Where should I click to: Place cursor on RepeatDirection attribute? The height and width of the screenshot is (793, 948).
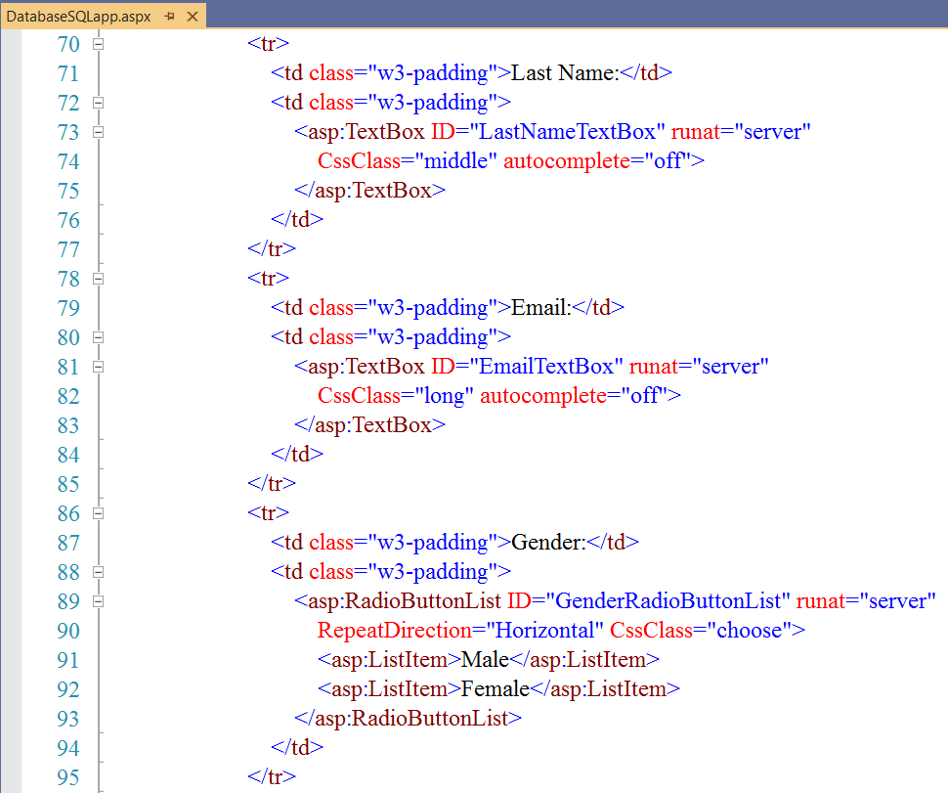(x=386, y=631)
